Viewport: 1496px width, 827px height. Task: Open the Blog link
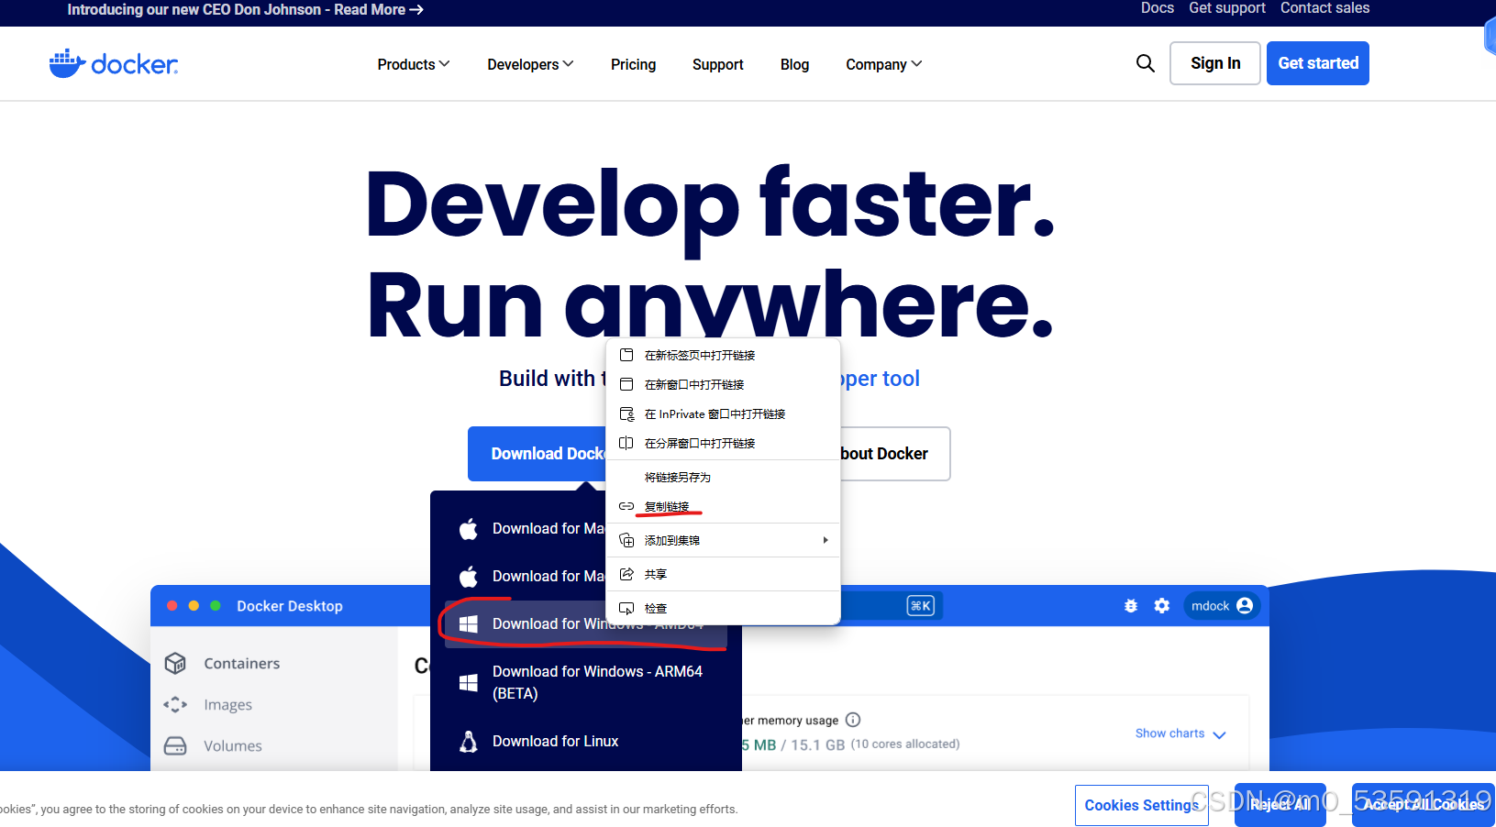click(x=794, y=64)
